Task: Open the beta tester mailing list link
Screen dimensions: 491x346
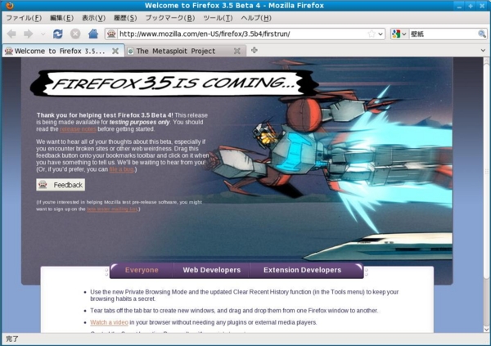Action: [112, 209]
